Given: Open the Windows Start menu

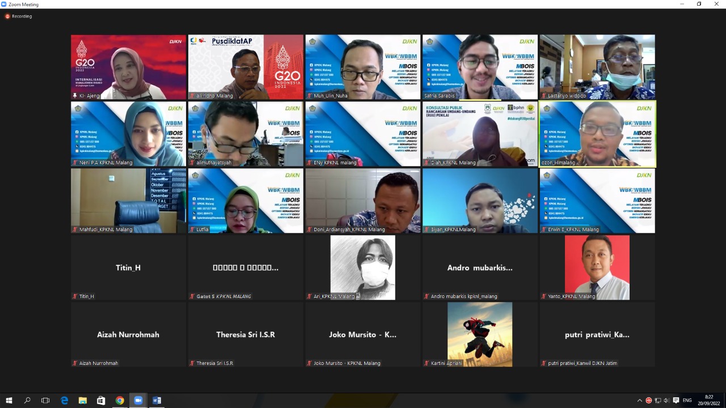Looking at the screenshot, I should (9, 401).
